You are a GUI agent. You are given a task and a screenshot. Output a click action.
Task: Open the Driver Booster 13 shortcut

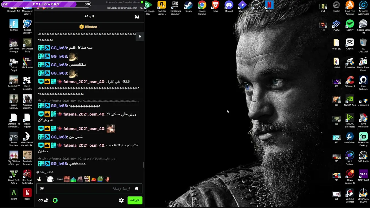click(350, 177)
